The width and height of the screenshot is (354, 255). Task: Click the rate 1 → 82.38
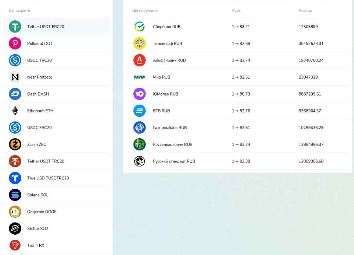pyautogui.click(x=241, y=161)
